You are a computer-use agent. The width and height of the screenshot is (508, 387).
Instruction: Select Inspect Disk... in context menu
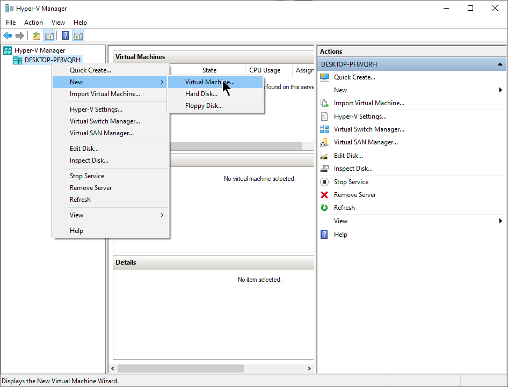[x=111, y=160]
